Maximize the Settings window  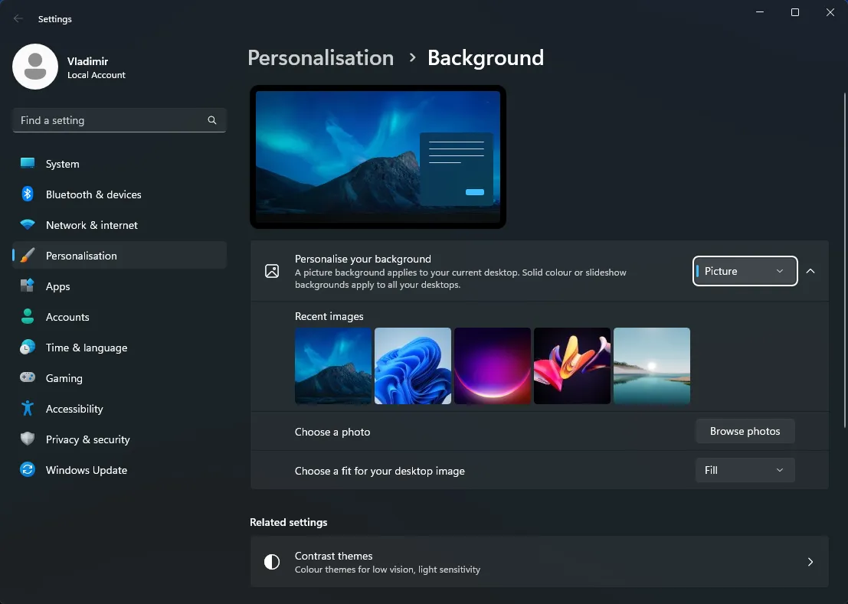pos(795,12)
